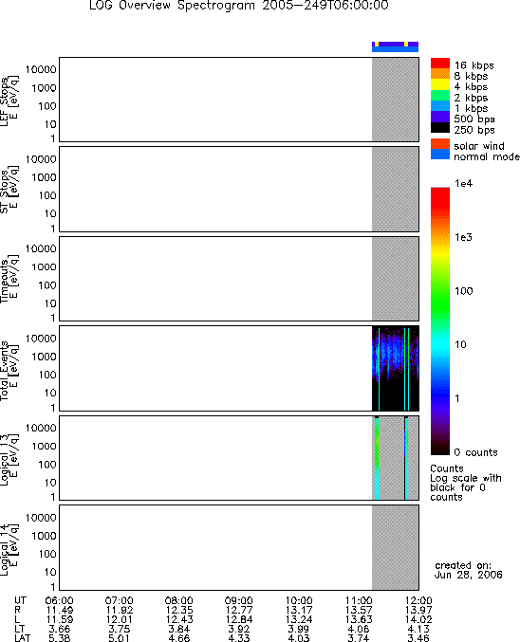Click the Logical 14 panel gray region
This screenshot has height=642, width=520.
396,547
